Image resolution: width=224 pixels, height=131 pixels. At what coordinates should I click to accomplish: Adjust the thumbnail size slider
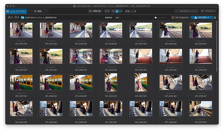click(159, 18)
